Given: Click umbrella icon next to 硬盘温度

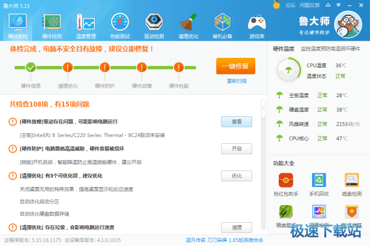Looking at the screenshot, I should (x=279, y=109).
